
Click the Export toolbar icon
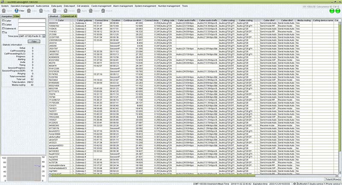pos(91,10)
